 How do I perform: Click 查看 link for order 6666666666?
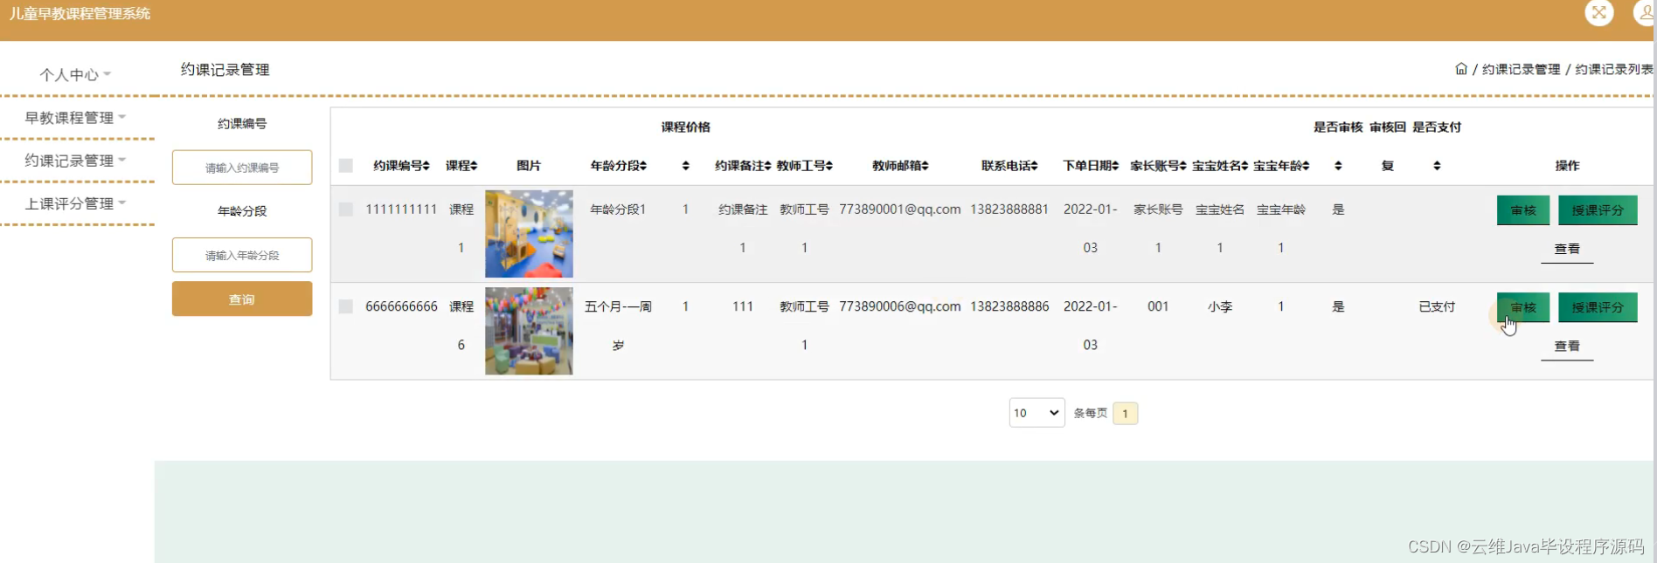(x=1567, y=346)
